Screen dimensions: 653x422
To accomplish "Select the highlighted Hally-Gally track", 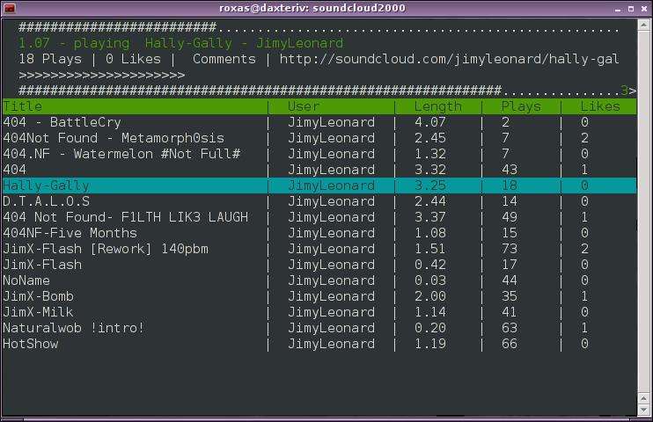I will [x=319, y=186].
